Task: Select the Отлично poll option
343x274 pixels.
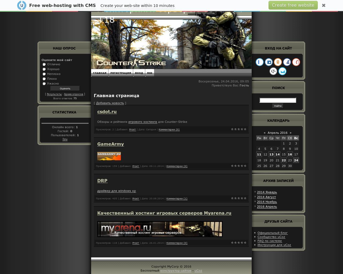Action: click(x=44, y=64)
